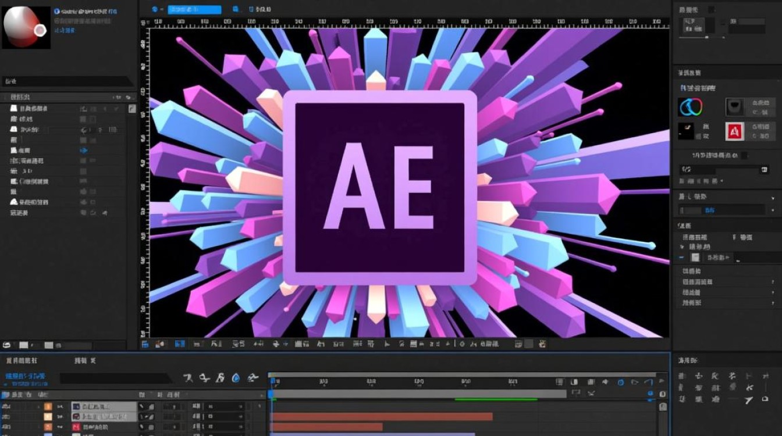The image size is (782, 436).
Task: Click the blue water-drop icon above the timeline
Action: click(x=236, y=378)
